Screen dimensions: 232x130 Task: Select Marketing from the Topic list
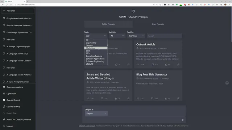96,48
